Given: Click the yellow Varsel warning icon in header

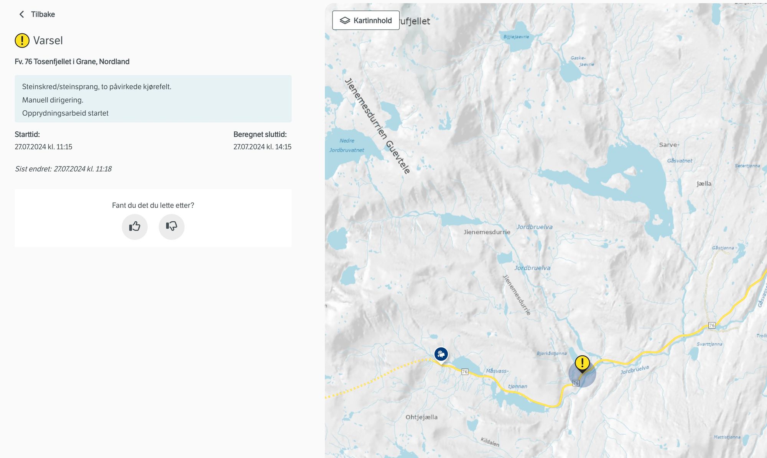Looking at the screenshot, I should 22,40.
